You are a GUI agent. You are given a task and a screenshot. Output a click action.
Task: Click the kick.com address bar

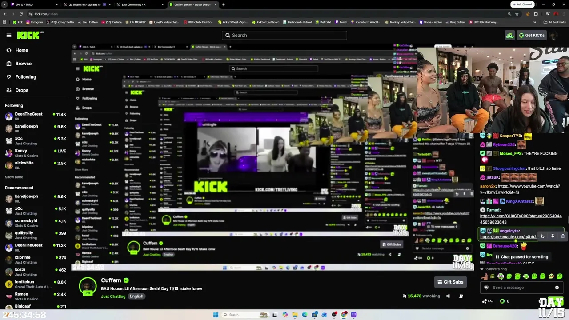tap(267, 14)
